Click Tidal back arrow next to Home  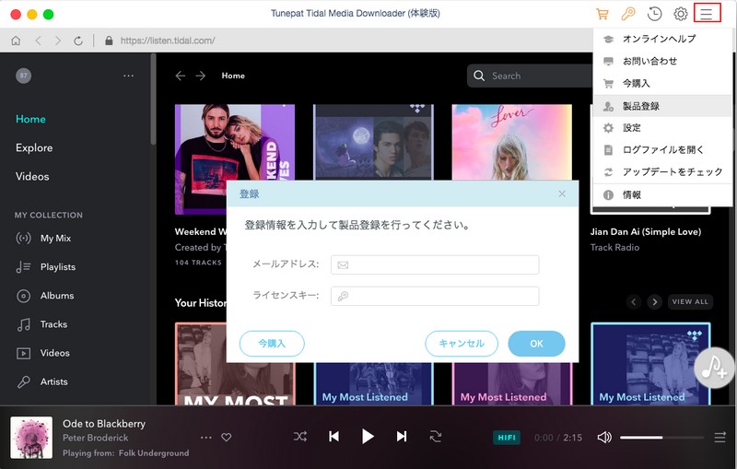[x=180, y=76]
